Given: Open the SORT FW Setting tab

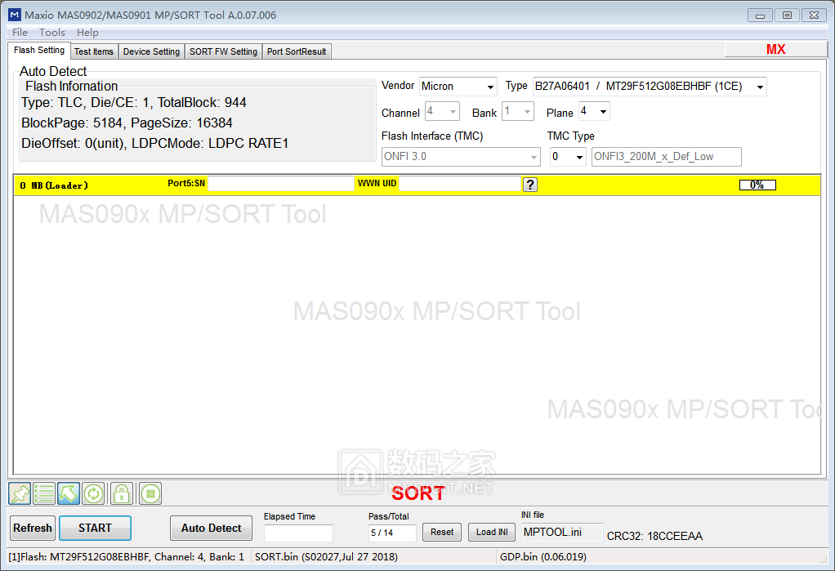Looking at the screenshot, I should tap(223, 51).
